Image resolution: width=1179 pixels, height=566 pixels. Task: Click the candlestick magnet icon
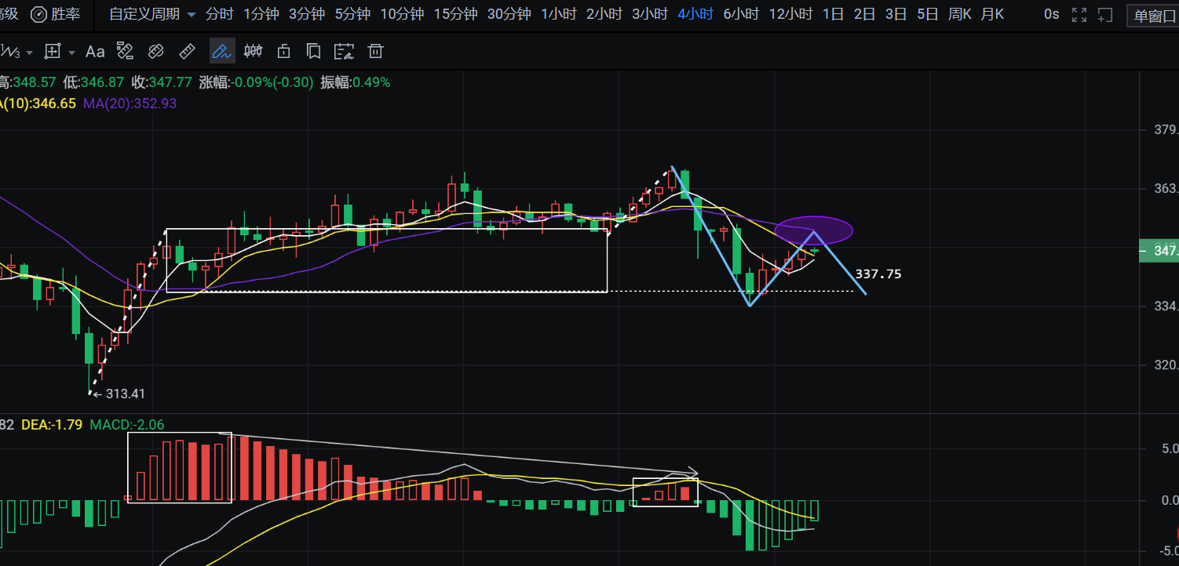[253, 52]
